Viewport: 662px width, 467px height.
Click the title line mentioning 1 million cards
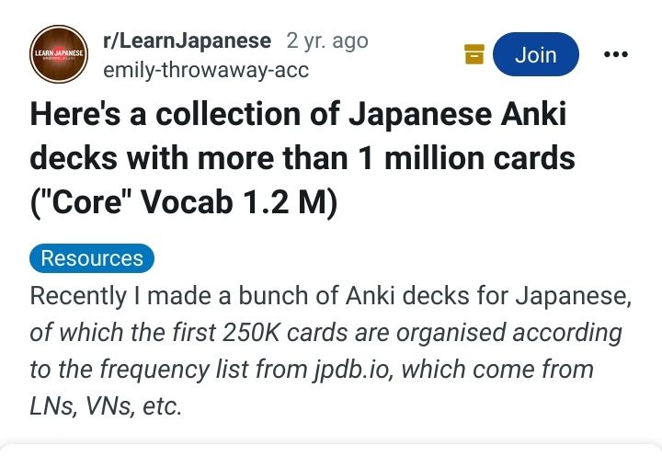click(302, 158)
